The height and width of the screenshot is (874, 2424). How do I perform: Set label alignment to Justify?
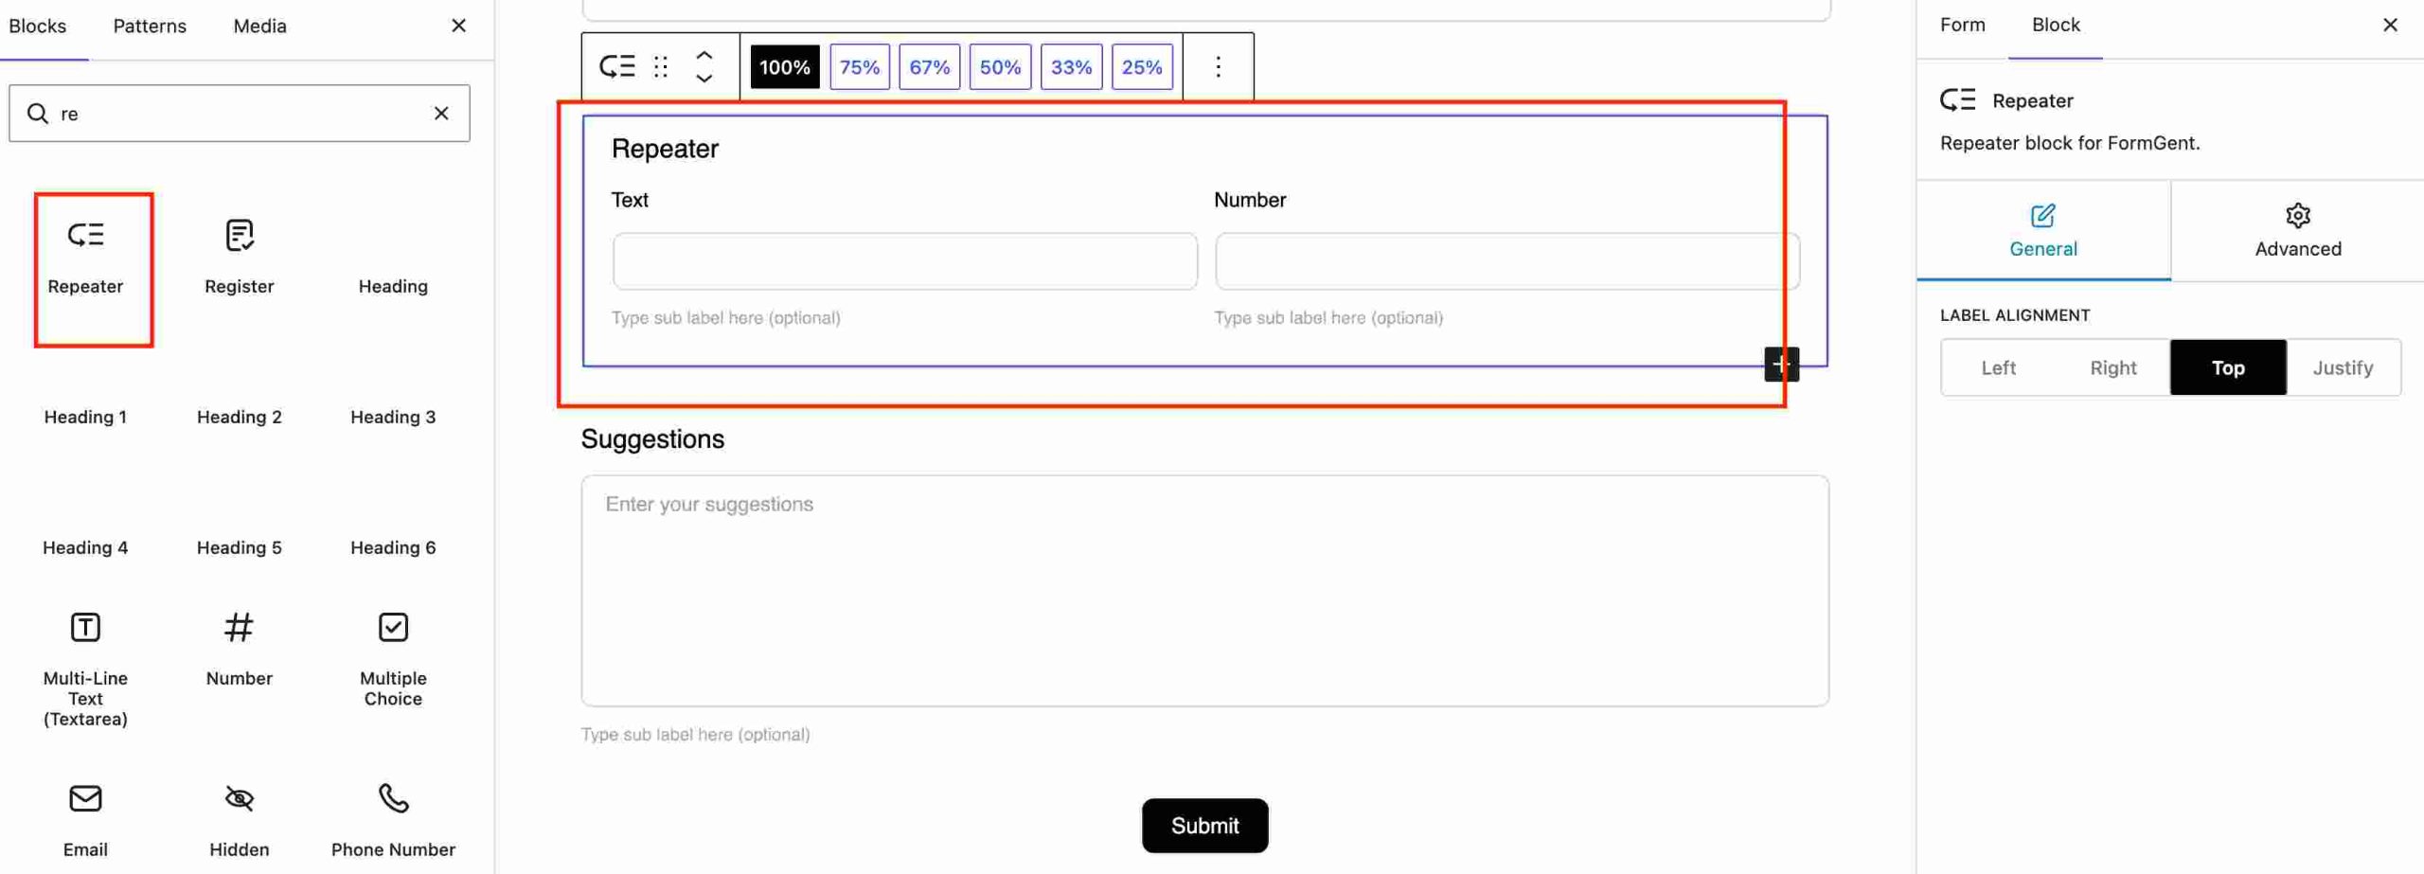2343,367
